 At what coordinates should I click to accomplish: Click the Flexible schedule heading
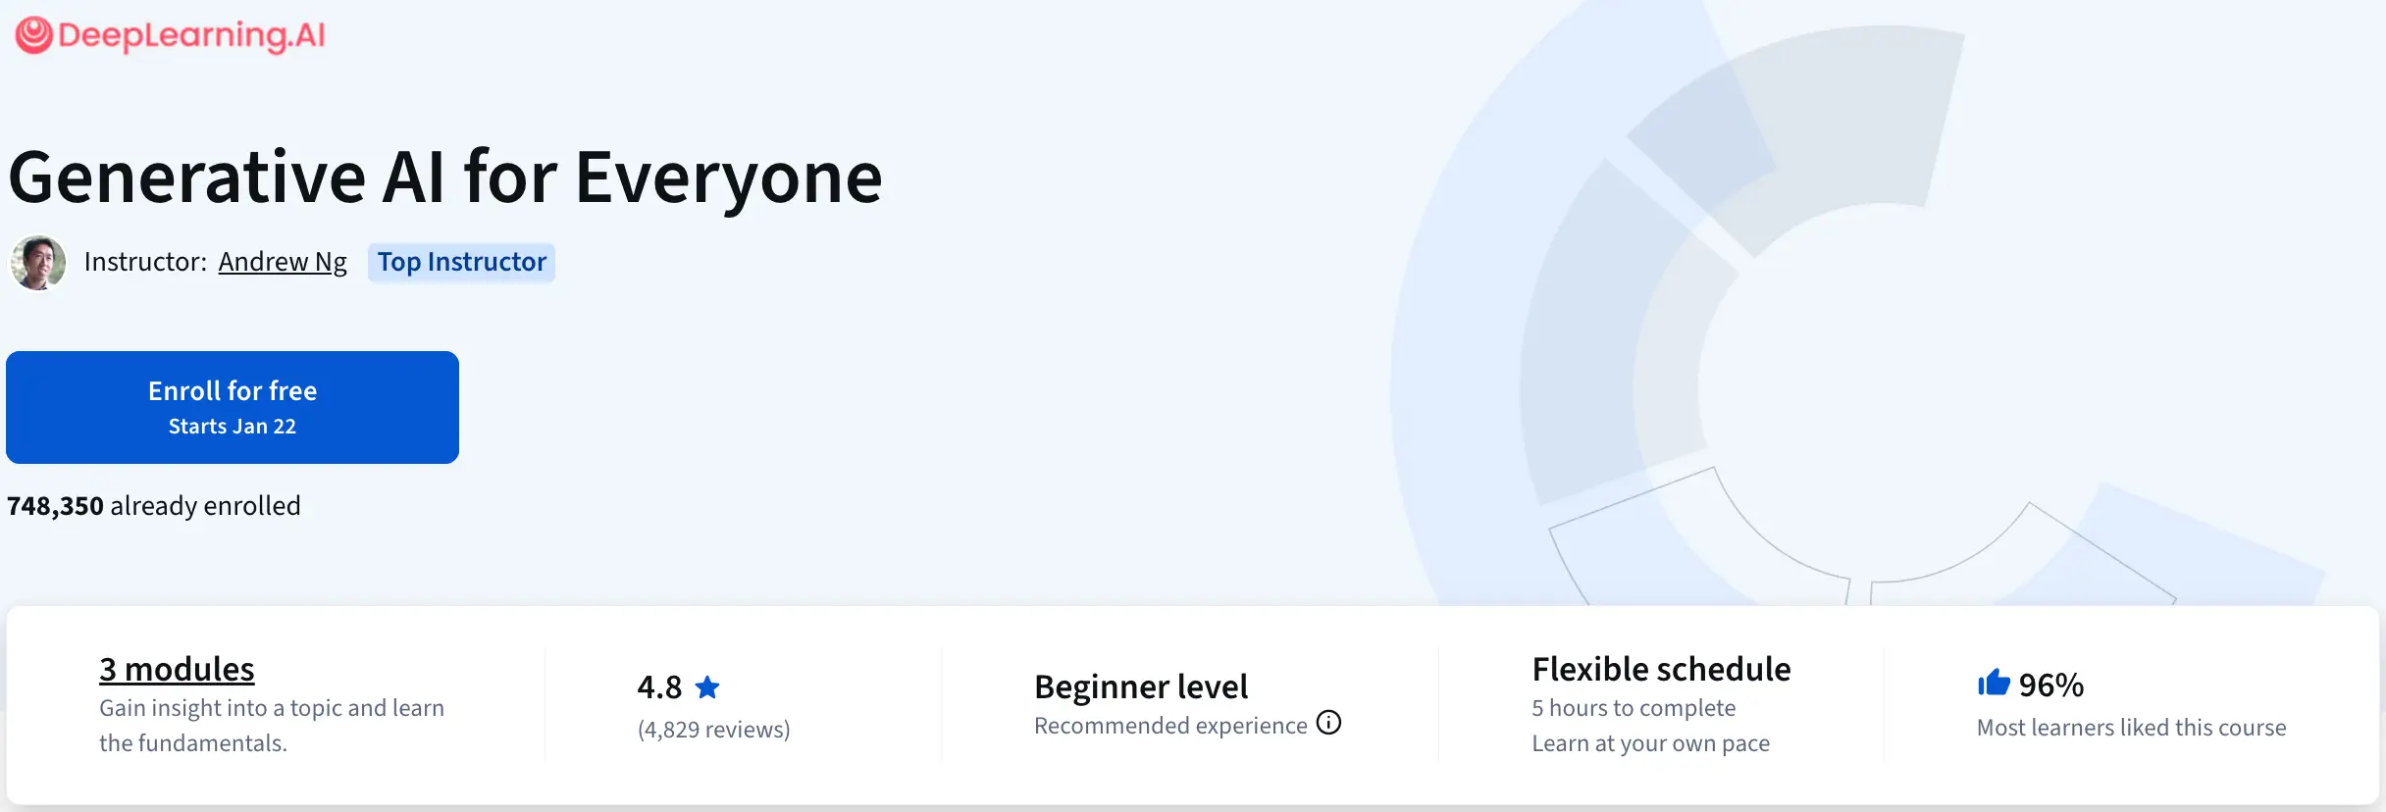pyautogui.click(x=1660, y=668)
